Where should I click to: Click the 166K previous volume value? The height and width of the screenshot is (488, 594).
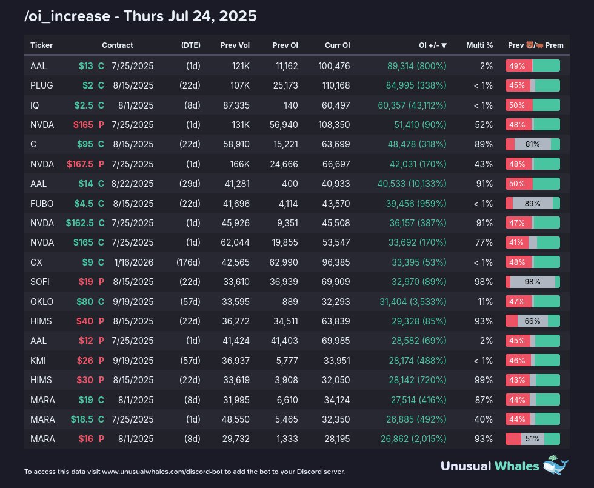pos(240,164)
